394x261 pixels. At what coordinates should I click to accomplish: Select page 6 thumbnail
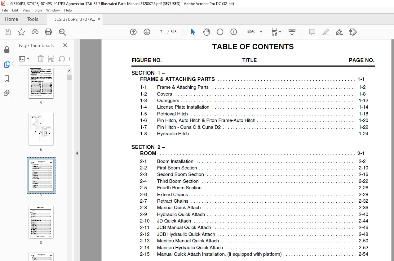(x=41, y=129)
